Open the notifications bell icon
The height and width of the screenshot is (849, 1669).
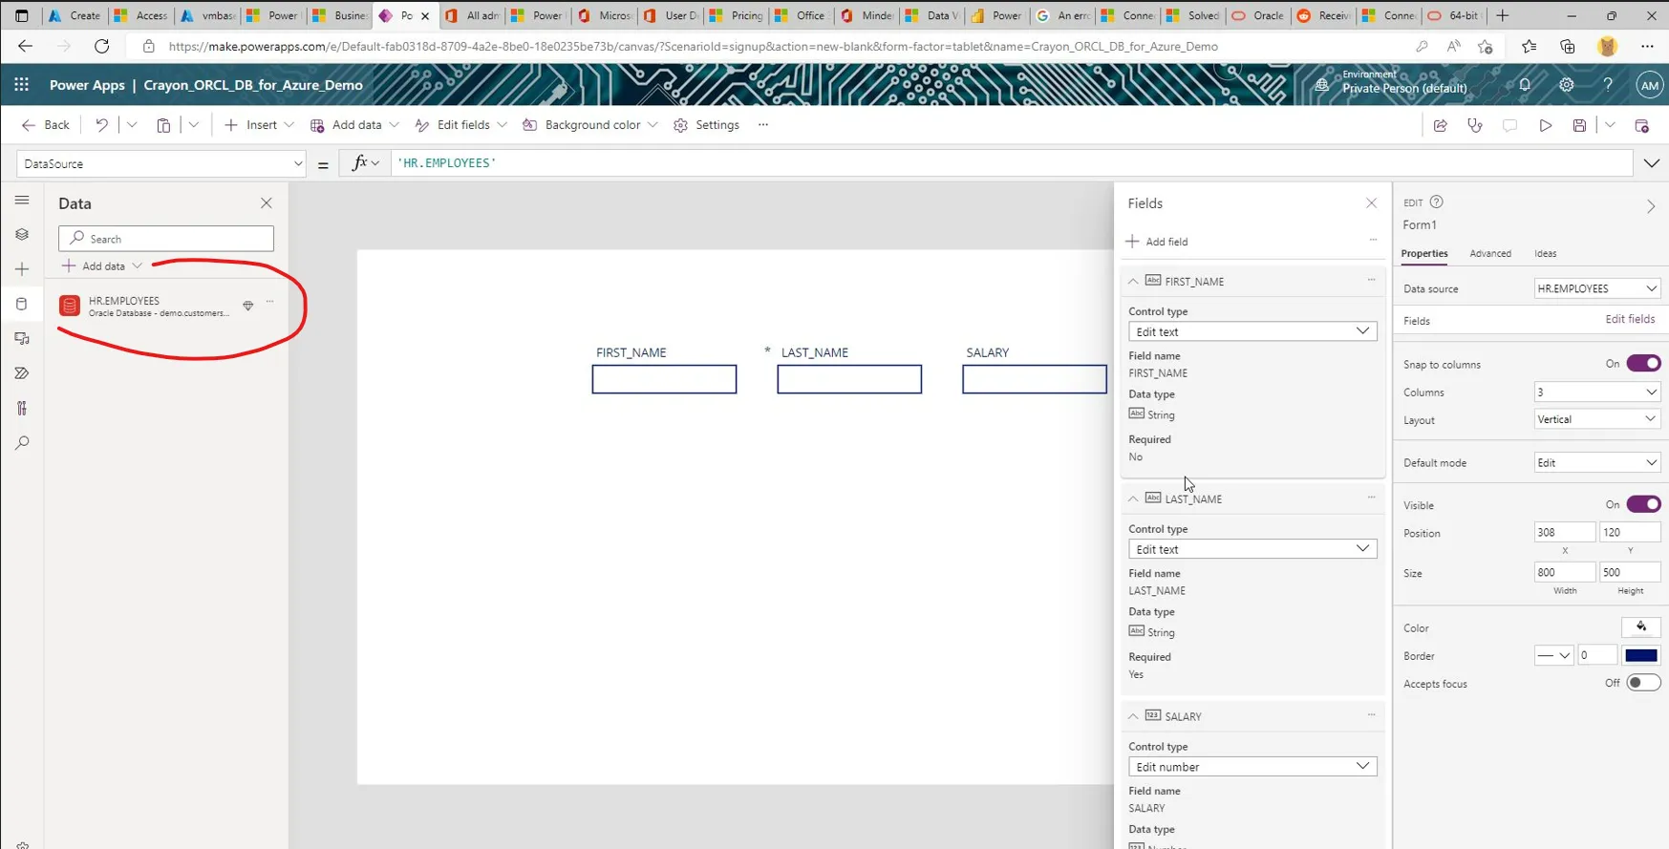tap(1525, 85)
